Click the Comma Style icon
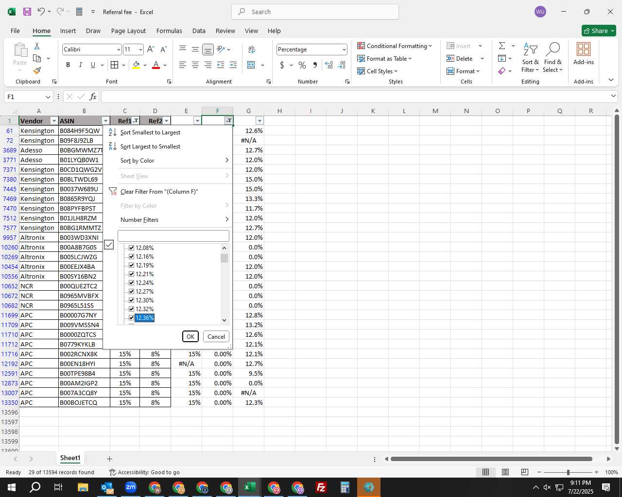 315,65
